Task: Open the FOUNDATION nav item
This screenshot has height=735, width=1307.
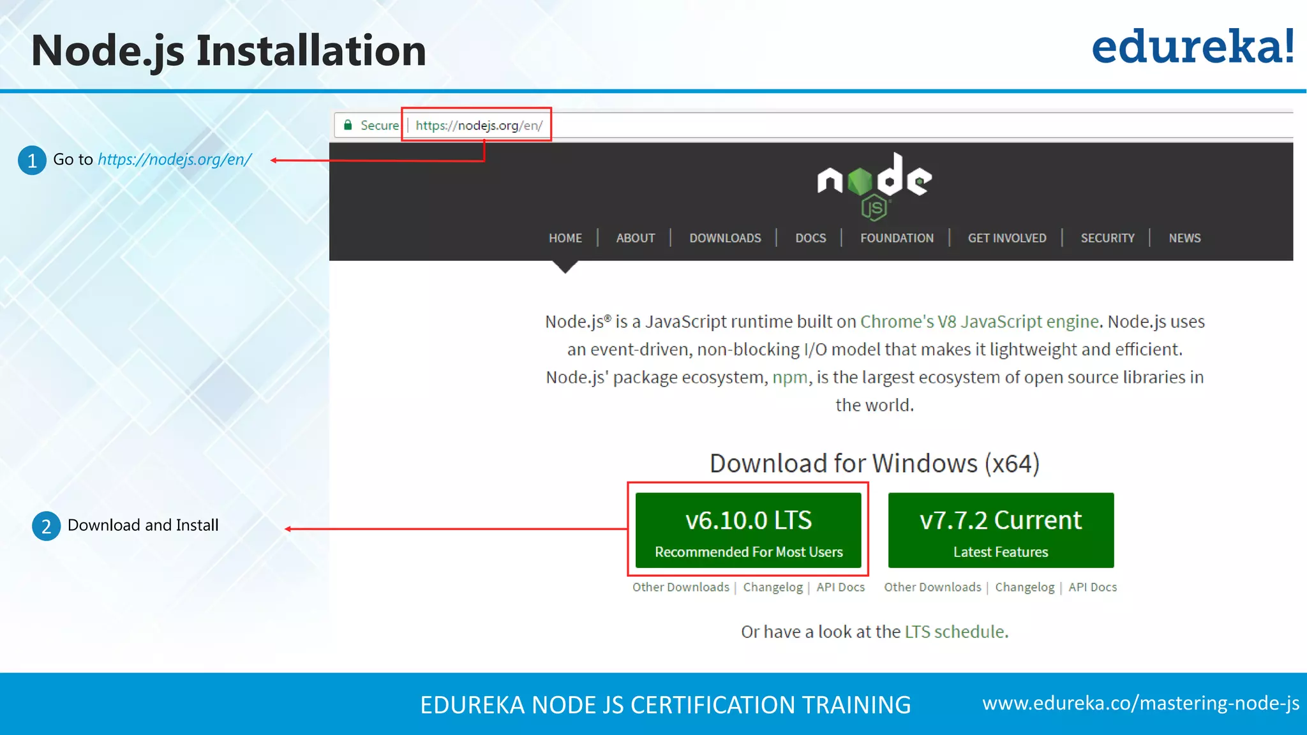Action: coord(897,238)
